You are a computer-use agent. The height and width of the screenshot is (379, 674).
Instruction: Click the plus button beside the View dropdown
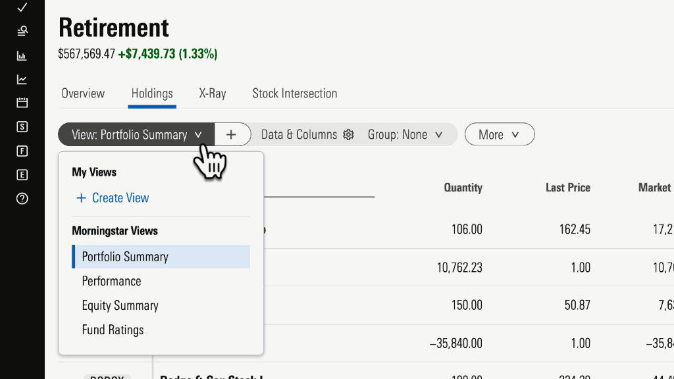[x=231, y=134]
